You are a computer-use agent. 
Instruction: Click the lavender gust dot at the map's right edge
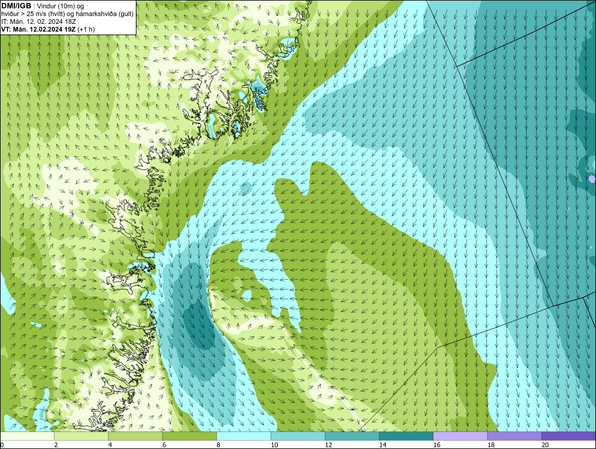[x=591, y=179]
